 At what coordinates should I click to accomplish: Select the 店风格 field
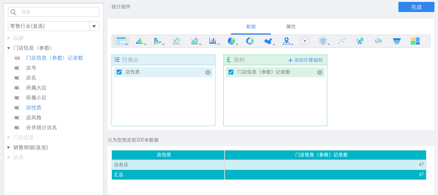tap(34, 117)
